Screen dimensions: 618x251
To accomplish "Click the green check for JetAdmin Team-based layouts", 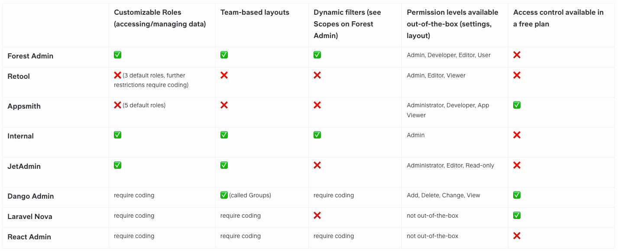I will click(224, 165).
